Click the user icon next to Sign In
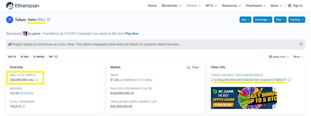Viewport: 311px width, 116px height. point(289,5)
